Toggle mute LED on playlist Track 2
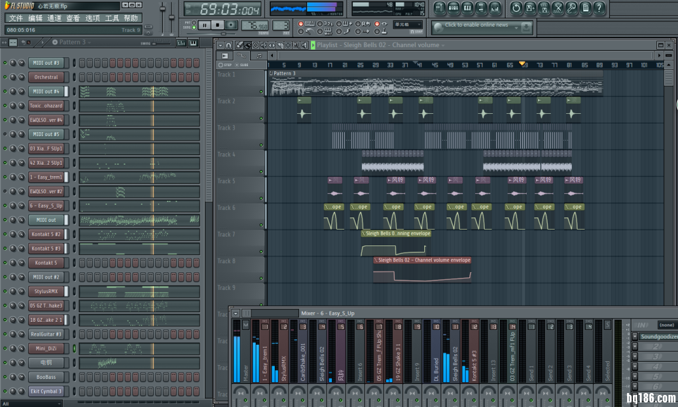Screen dimensions: 678x407 tap(261, 118)
